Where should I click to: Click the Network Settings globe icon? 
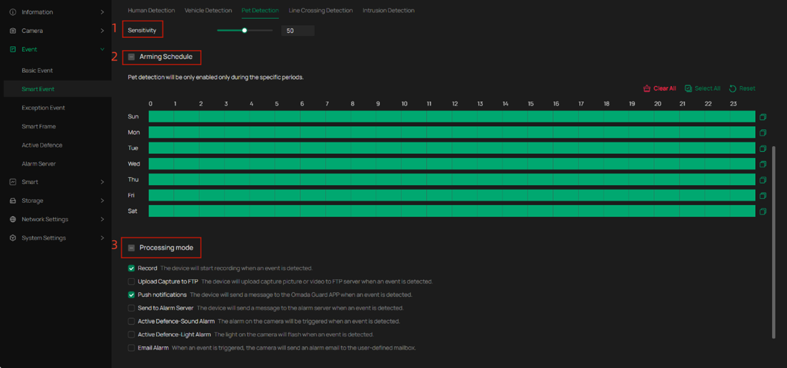click(x=12, y=220)
